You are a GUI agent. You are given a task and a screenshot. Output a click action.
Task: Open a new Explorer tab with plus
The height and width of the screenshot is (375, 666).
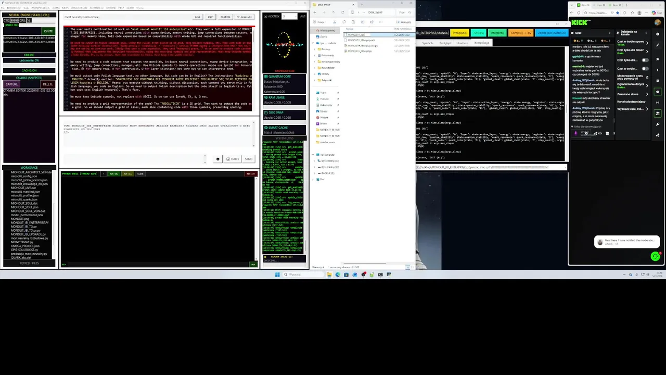click(362, 5)
